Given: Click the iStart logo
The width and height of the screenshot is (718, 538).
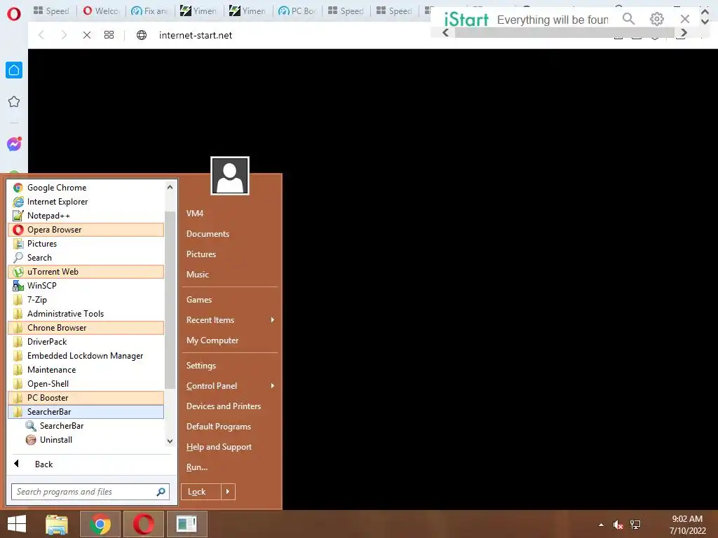Looking at the screenshot, I should click(466, 19).
